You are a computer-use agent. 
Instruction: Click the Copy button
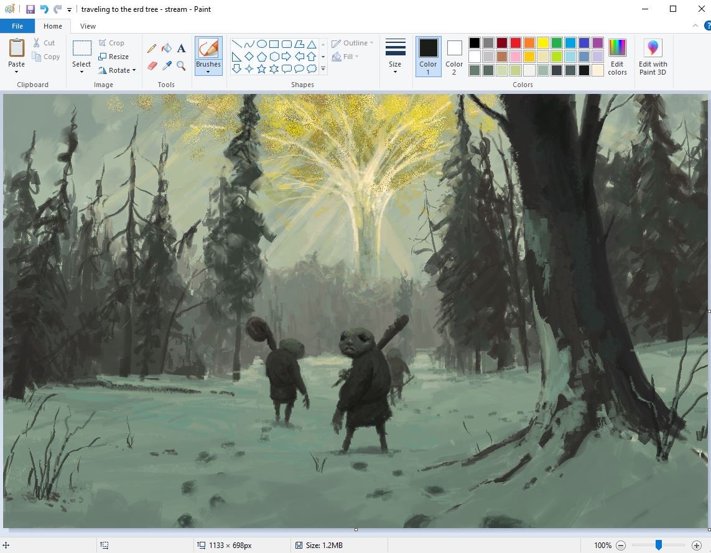(x=46, y=57)
